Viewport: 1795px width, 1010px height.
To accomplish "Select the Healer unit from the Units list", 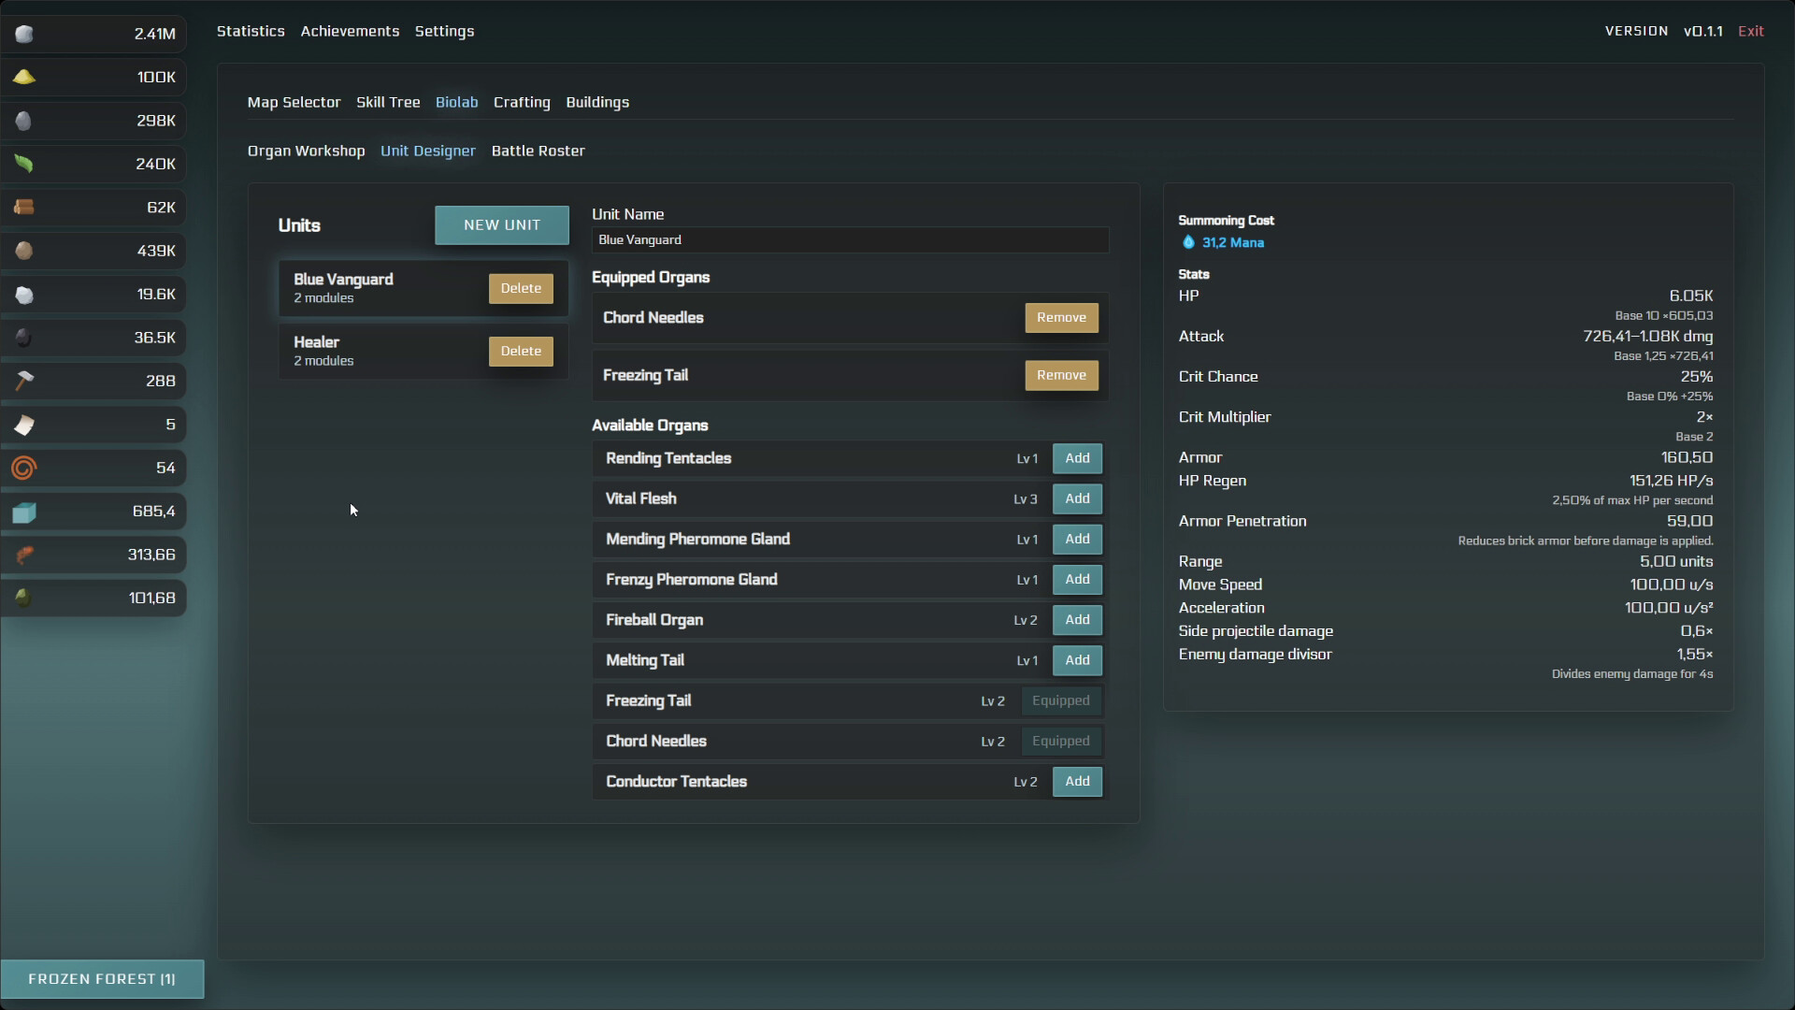I will 374,350.
